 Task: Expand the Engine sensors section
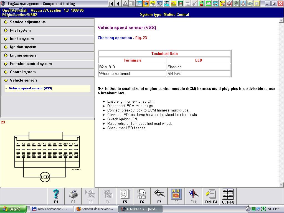click(x=47, y=55)
